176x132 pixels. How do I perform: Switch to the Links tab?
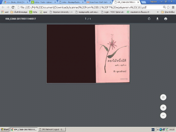coord(70,2)
